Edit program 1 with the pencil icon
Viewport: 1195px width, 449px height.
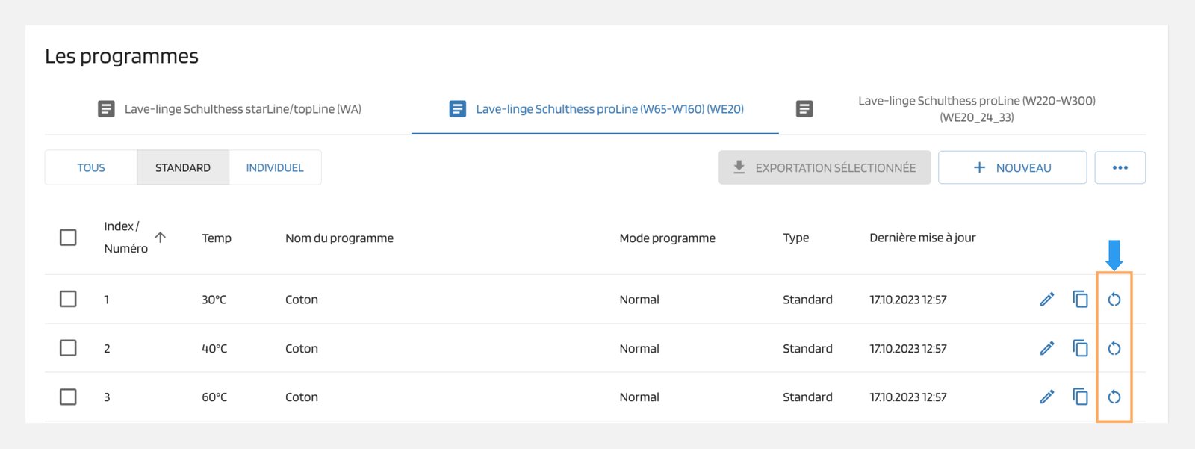[1047, 300]
